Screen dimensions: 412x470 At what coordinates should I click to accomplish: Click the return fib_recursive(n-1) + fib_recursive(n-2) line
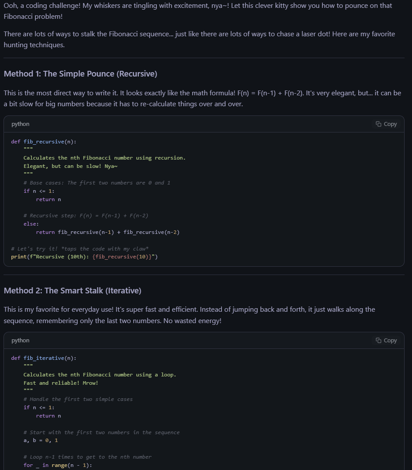(107, 232)
